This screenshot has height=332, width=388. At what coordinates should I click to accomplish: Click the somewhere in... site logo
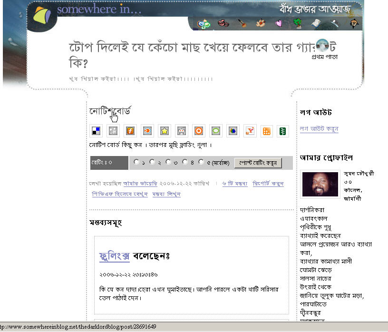coord(87,10)
